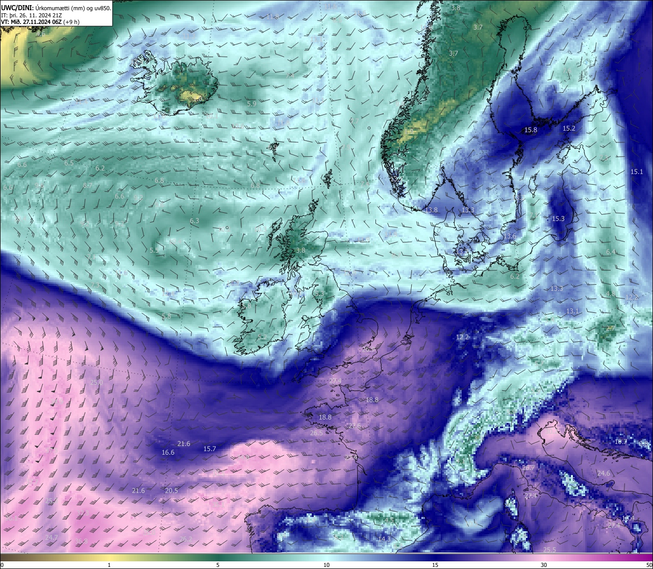The image size is (653, 569).
Task: Click the 15.1 value near the right edge
Action: click(637, 172)
